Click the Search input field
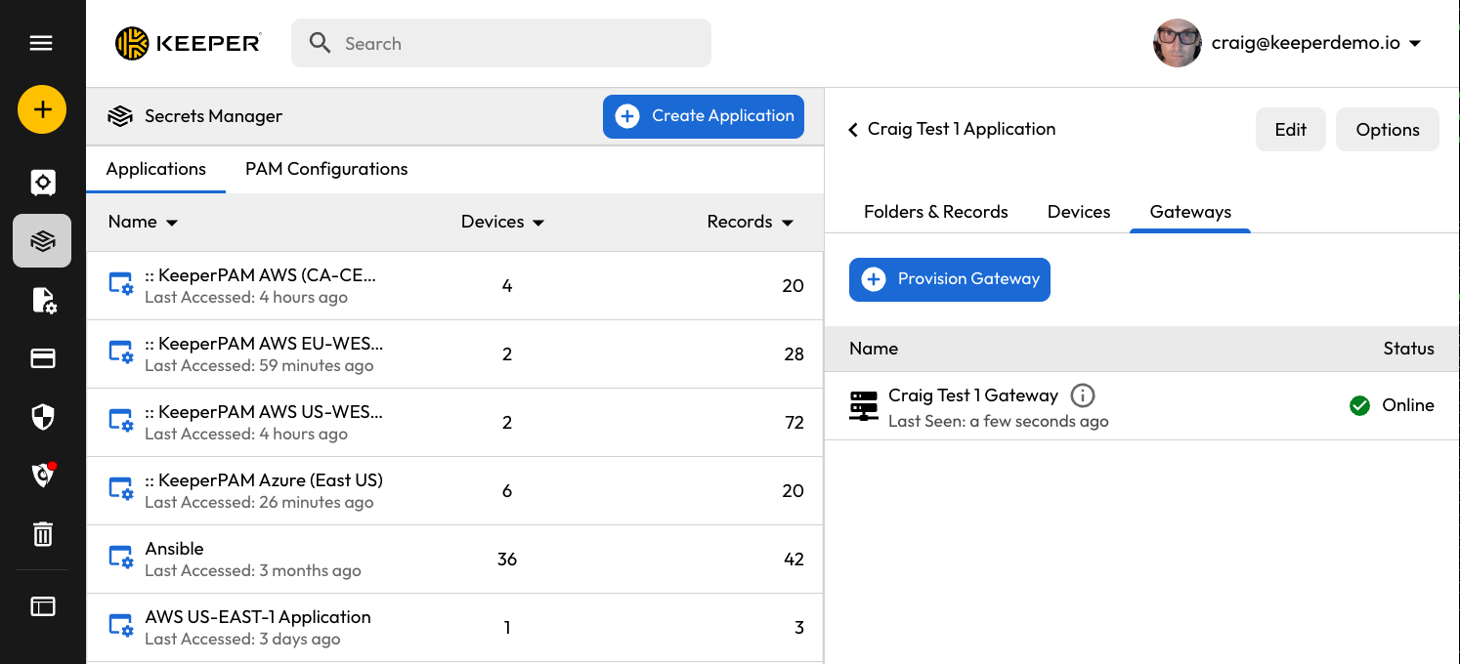This screenshot has height=664, width=1460. pos(518,44)
